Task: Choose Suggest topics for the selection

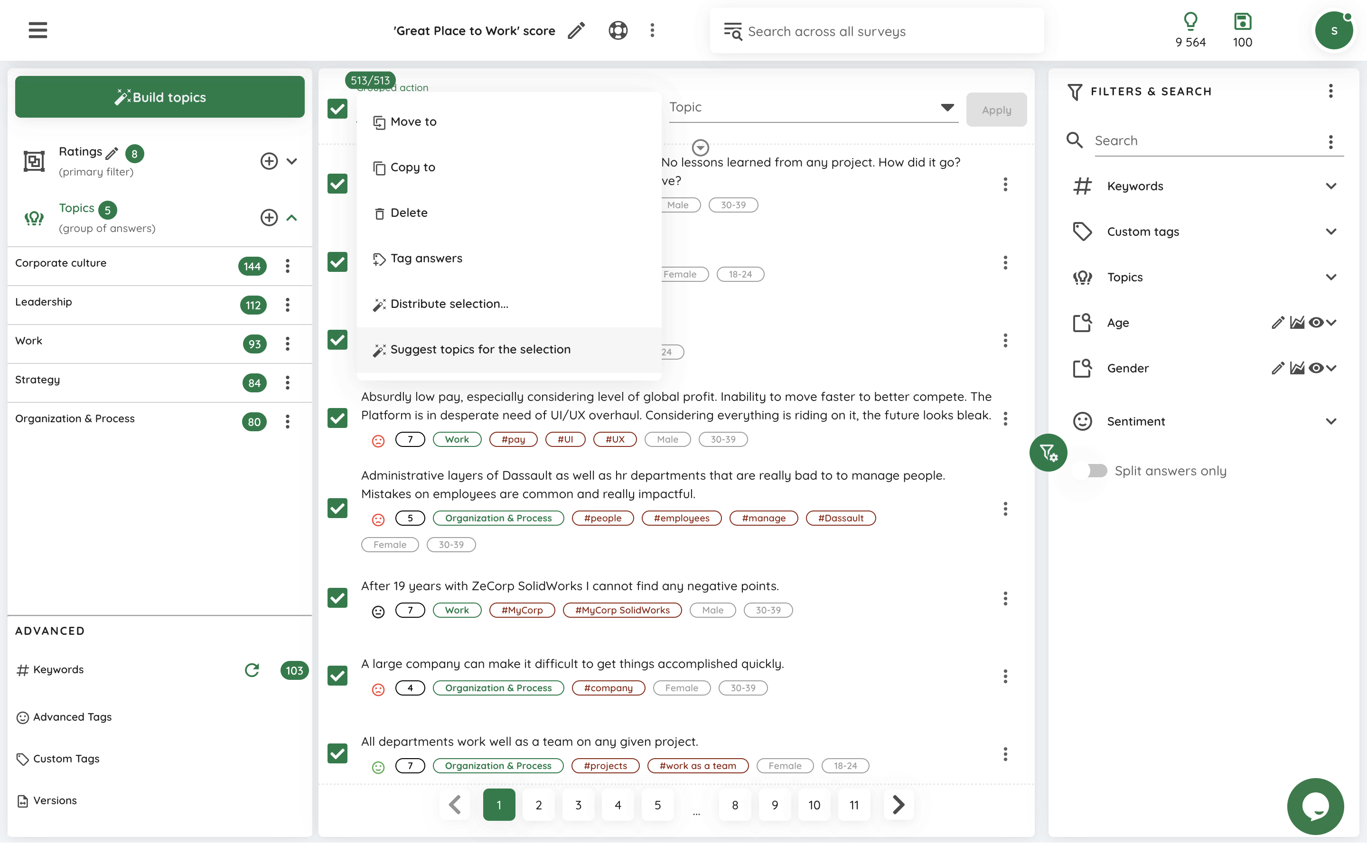Action: click(480, 350)
